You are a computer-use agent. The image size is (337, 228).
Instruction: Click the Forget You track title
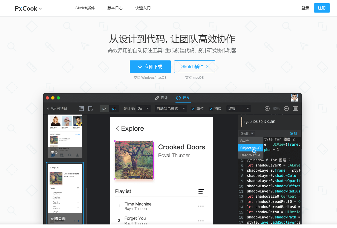(x=135, y=218)
